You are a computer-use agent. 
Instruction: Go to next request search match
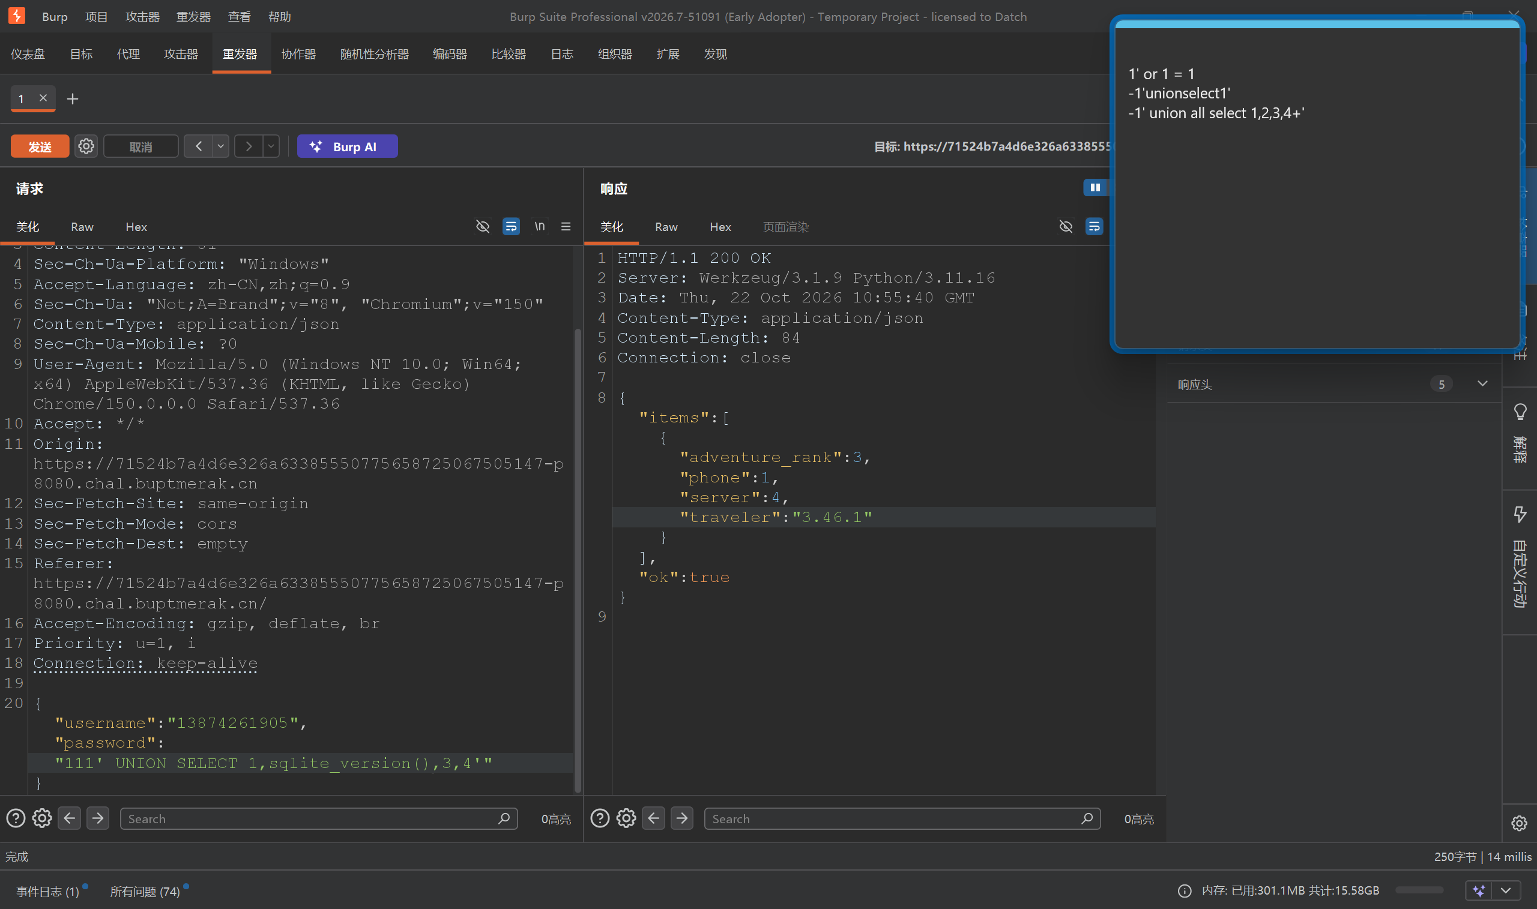click(x=97, y=818)
